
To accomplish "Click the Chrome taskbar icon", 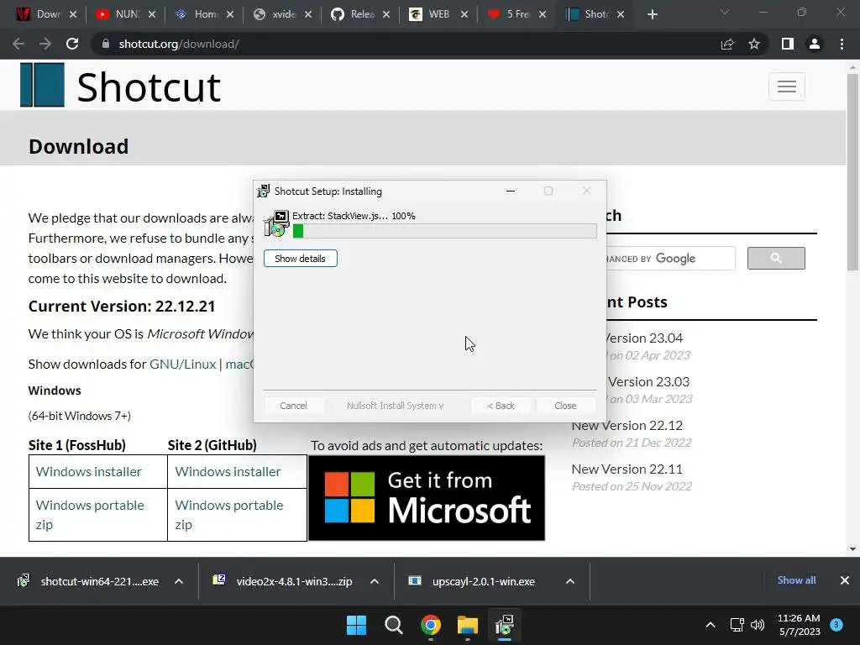I will [x=431, y=625].
